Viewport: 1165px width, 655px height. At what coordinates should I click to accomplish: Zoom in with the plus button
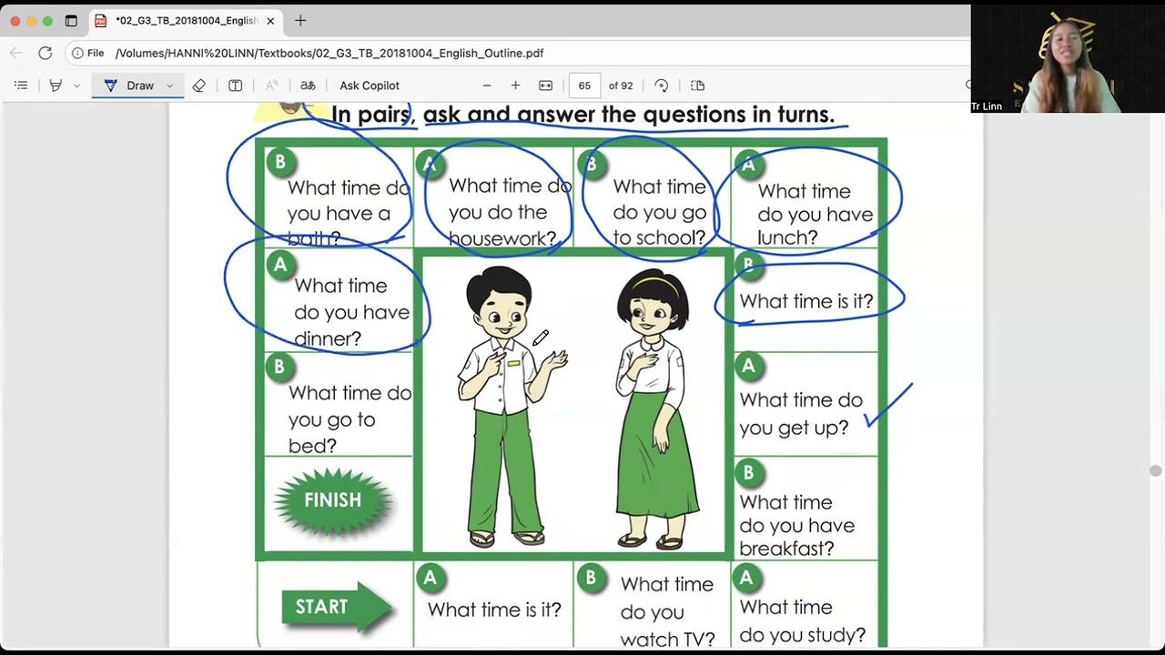click(515, 86)
